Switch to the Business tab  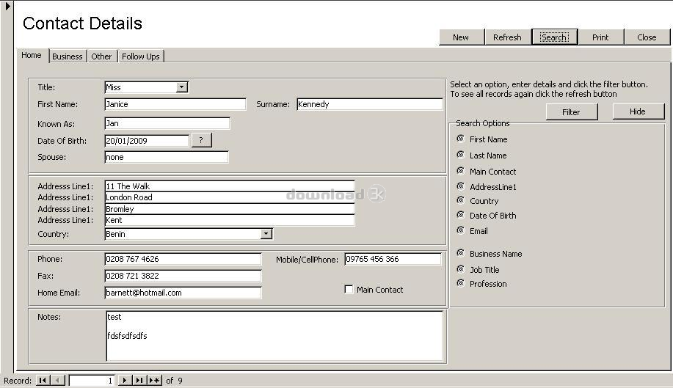pyautogui.click(x=68, y=56)
